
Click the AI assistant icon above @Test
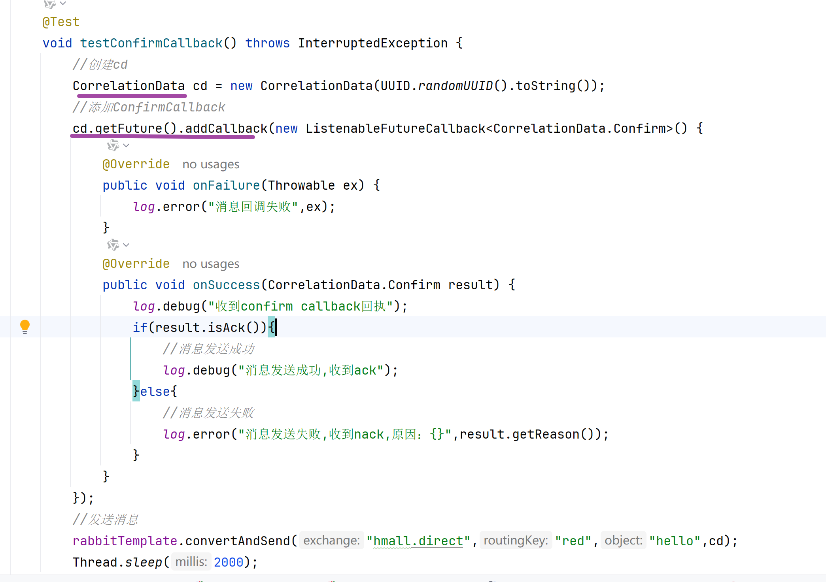(49, 4)
